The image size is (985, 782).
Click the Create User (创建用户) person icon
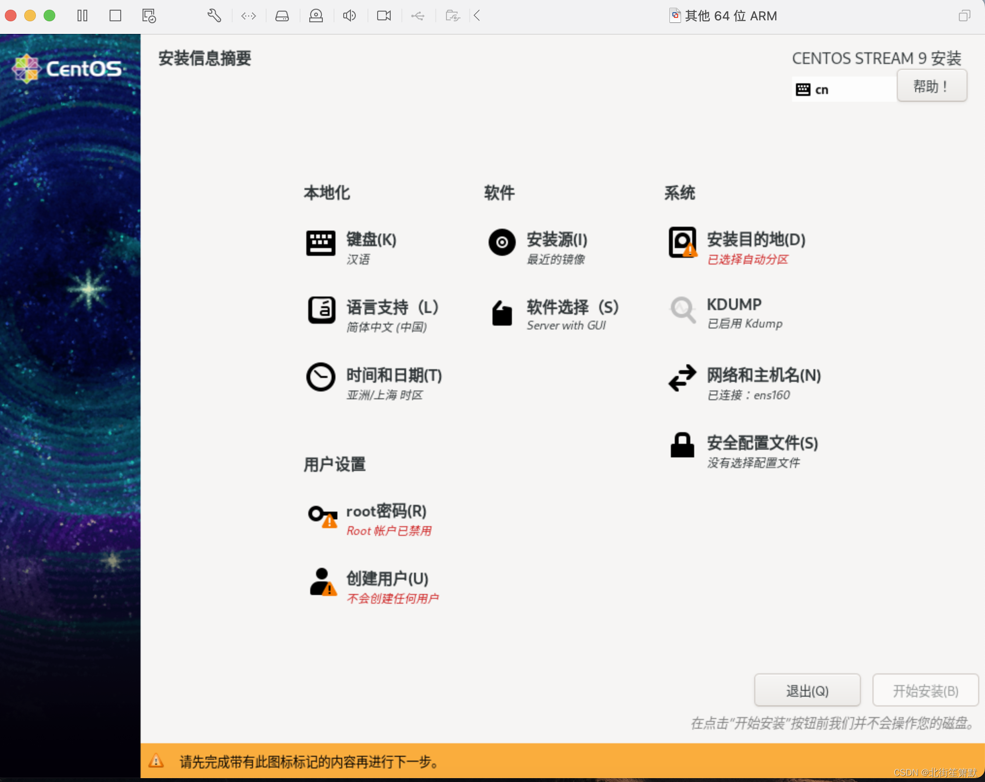coord(323,582)
